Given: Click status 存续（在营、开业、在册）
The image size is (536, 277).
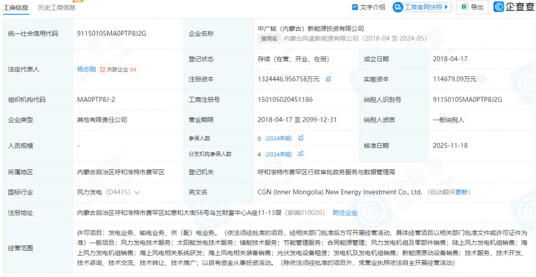Looking at the screenshot, I should click(294, 59).
